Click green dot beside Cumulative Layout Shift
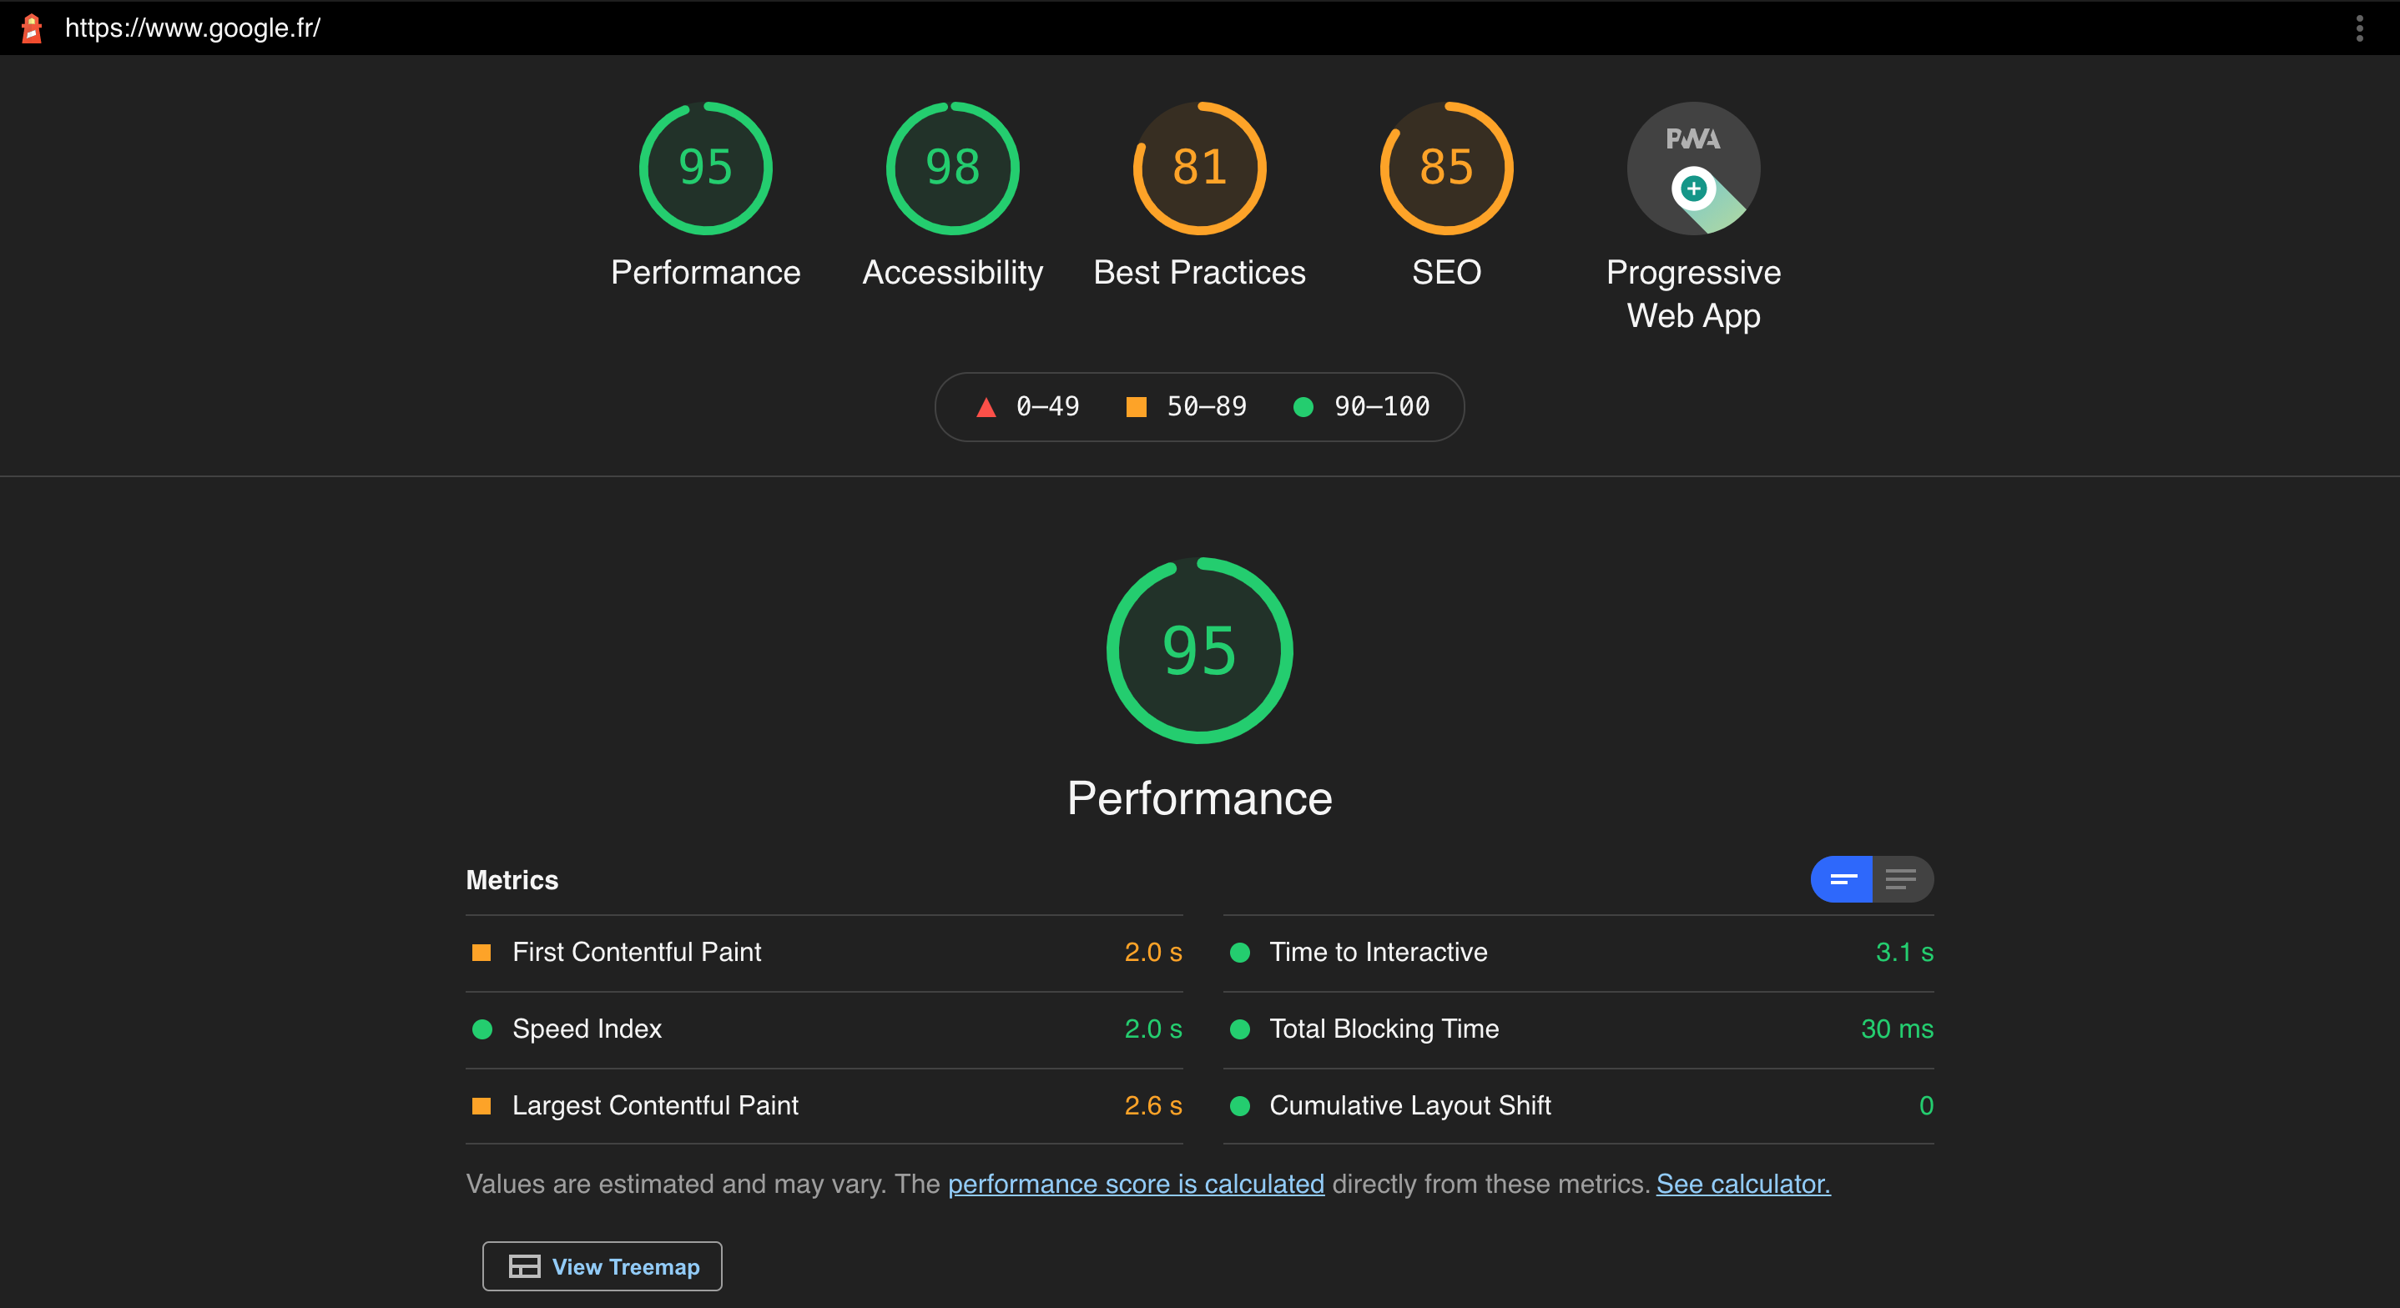2400x1308 pixels. (x=1239, y=1106)
